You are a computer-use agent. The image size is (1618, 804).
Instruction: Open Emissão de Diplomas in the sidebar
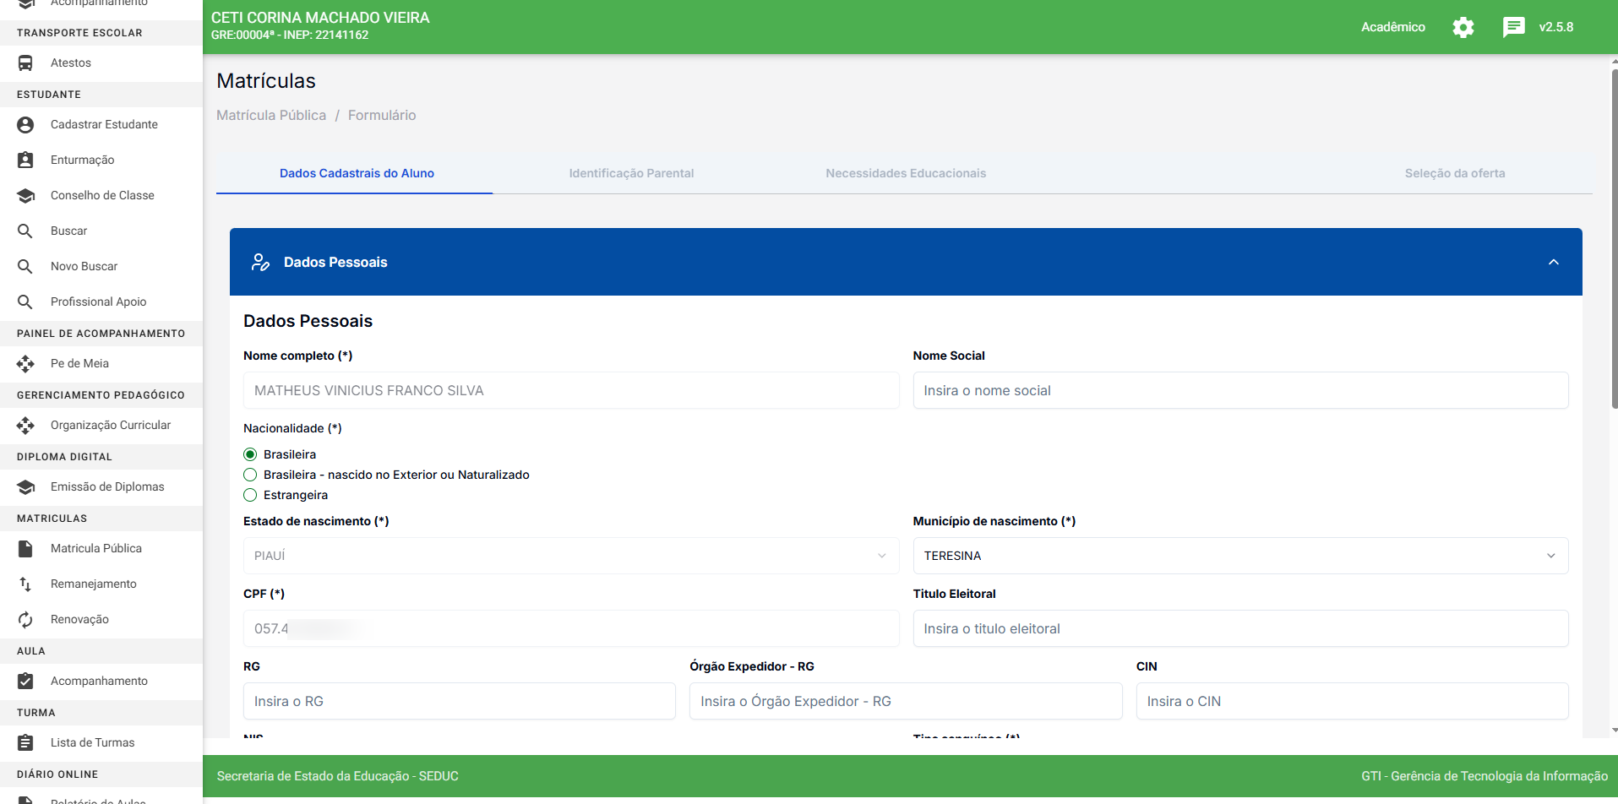point(107,486)
